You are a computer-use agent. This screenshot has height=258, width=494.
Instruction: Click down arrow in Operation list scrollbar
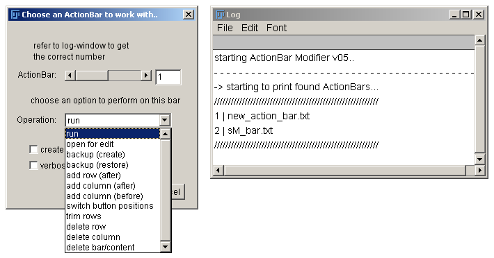[x=166, y=247]
